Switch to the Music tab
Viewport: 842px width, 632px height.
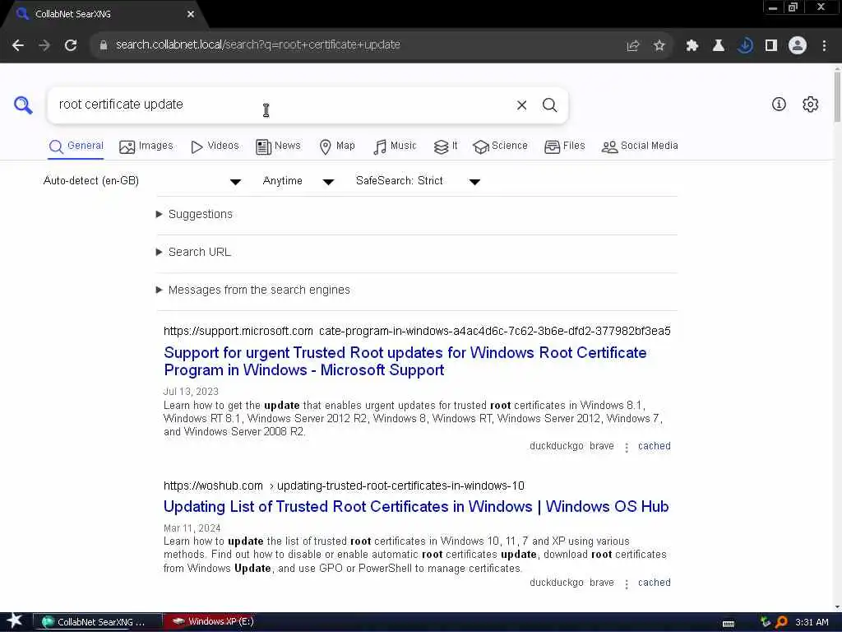(x=395, y=146)
